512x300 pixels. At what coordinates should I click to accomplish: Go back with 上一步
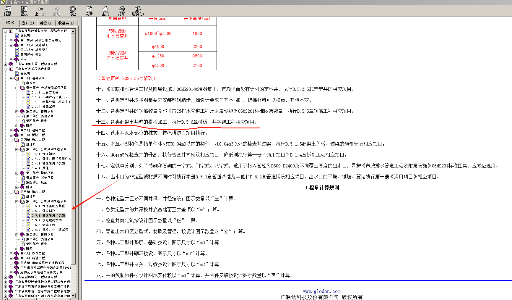tap(40, 11)
